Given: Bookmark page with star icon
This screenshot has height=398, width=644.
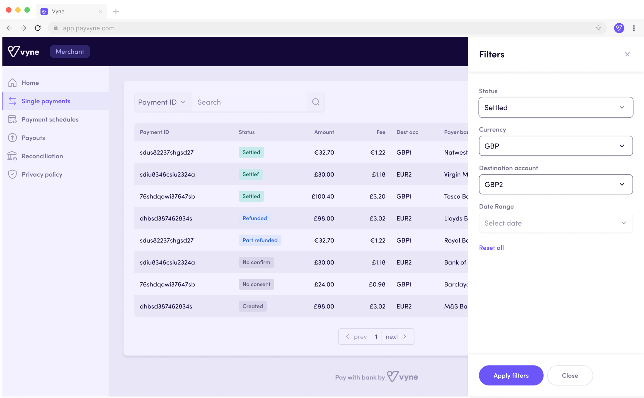Looking at the screenshot, I should tap(598, 28).
